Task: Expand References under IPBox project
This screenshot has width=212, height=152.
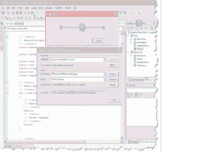Action: 131,39
